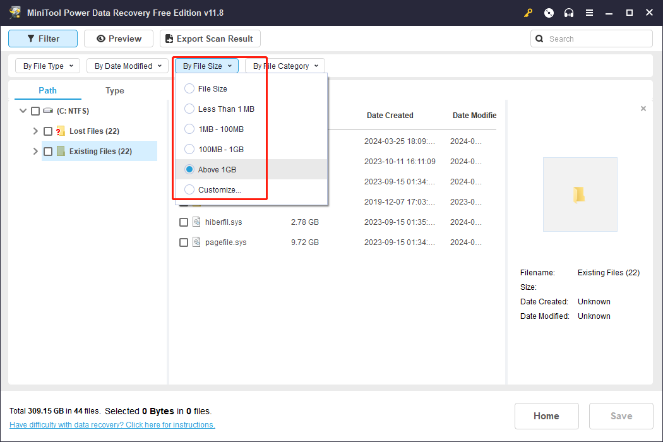Select the File Size radio option

coord(189,88)
